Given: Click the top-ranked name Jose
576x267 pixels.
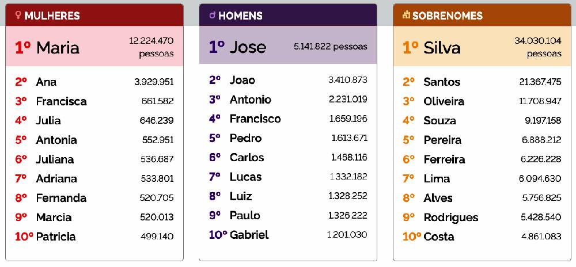Looking at the screenshot, I should pos(248,47).
